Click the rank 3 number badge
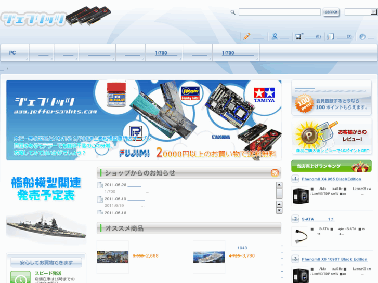Screen dimensions: 378x283 [295, 259]
